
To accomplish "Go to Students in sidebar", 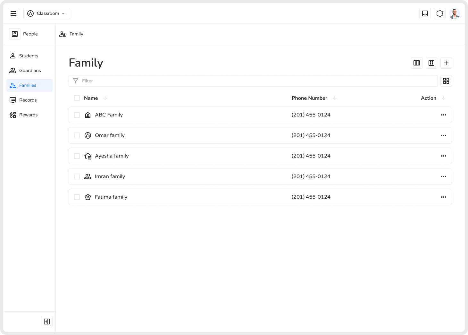I will (x=29, y=56).
